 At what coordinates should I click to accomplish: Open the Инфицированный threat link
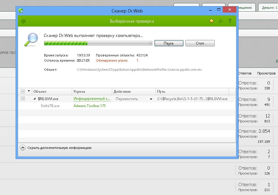tap(92, 99)
